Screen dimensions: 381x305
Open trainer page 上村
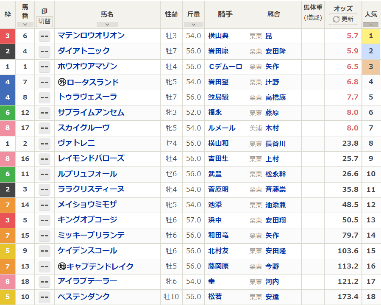[x=272, y=159]
